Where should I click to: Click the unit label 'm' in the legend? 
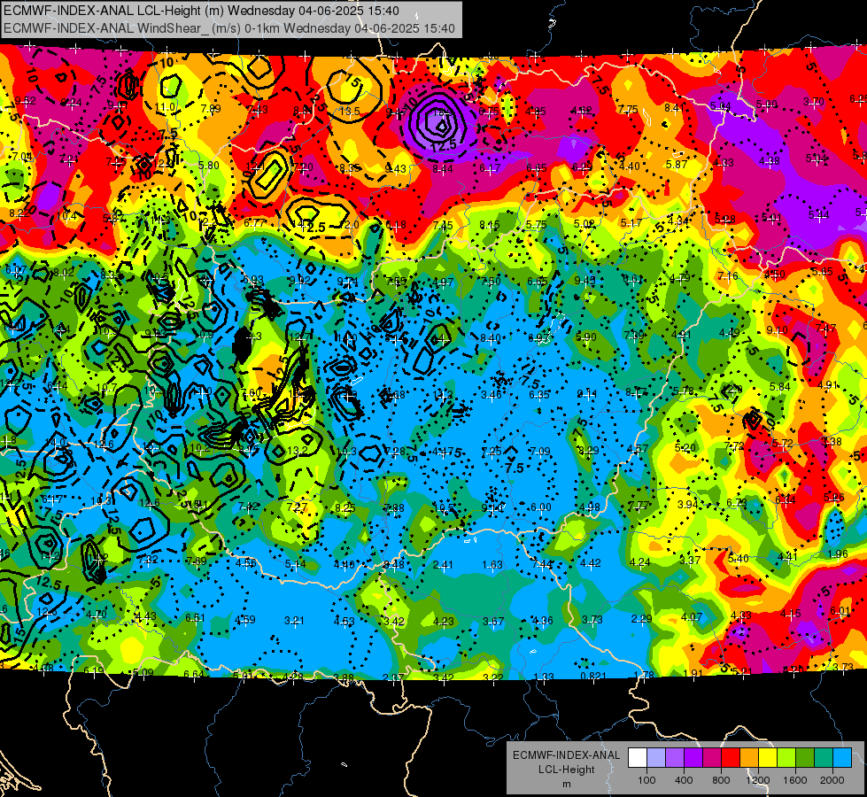tap(566, 784)
